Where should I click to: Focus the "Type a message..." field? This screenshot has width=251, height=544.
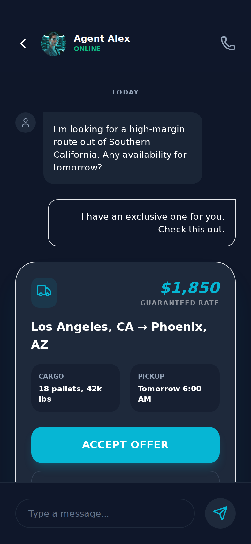click(x=105, y=513)
